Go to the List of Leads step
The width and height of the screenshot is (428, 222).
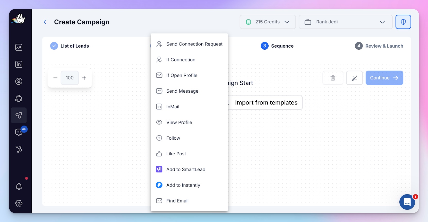(70, 46)
